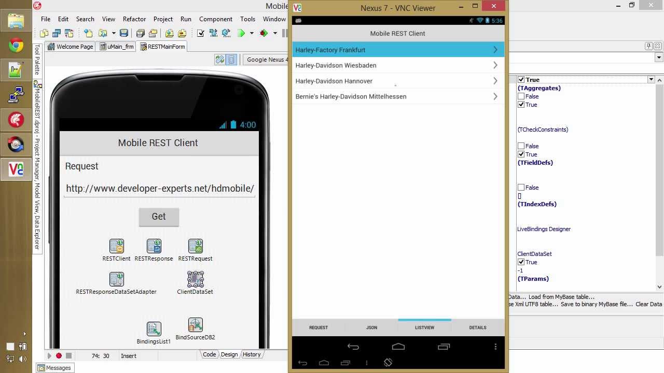Click the Object Inspector scrollbar down arrow
This screenshot has height=373, width=664.
660,286
